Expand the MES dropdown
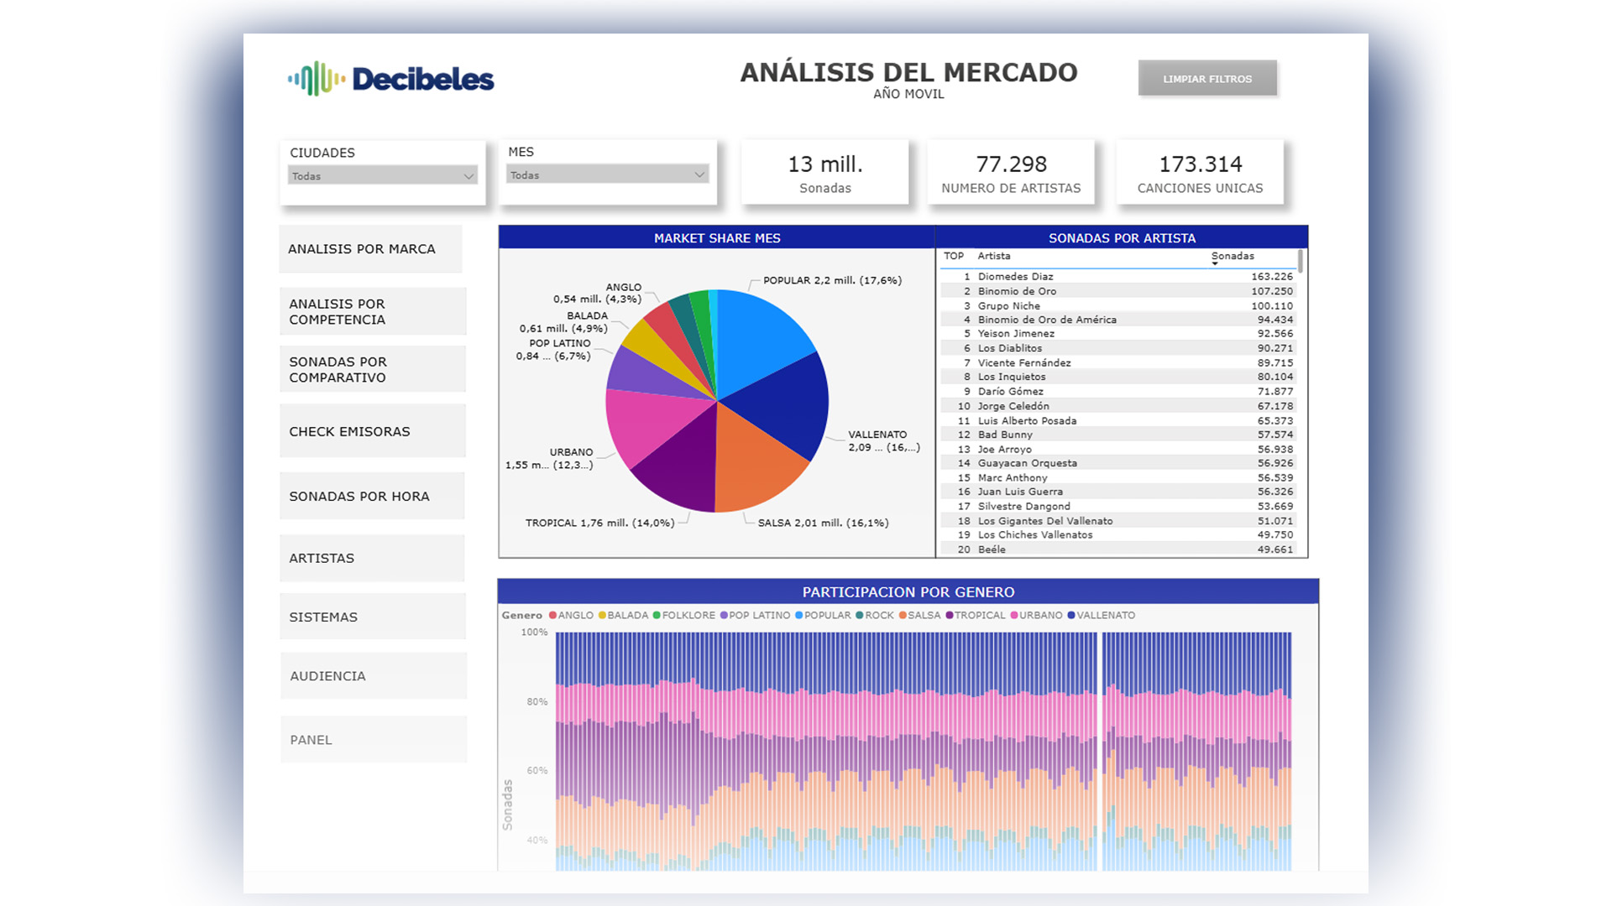This screenshot has height=906, width=1612. click(x=608, y=174)
